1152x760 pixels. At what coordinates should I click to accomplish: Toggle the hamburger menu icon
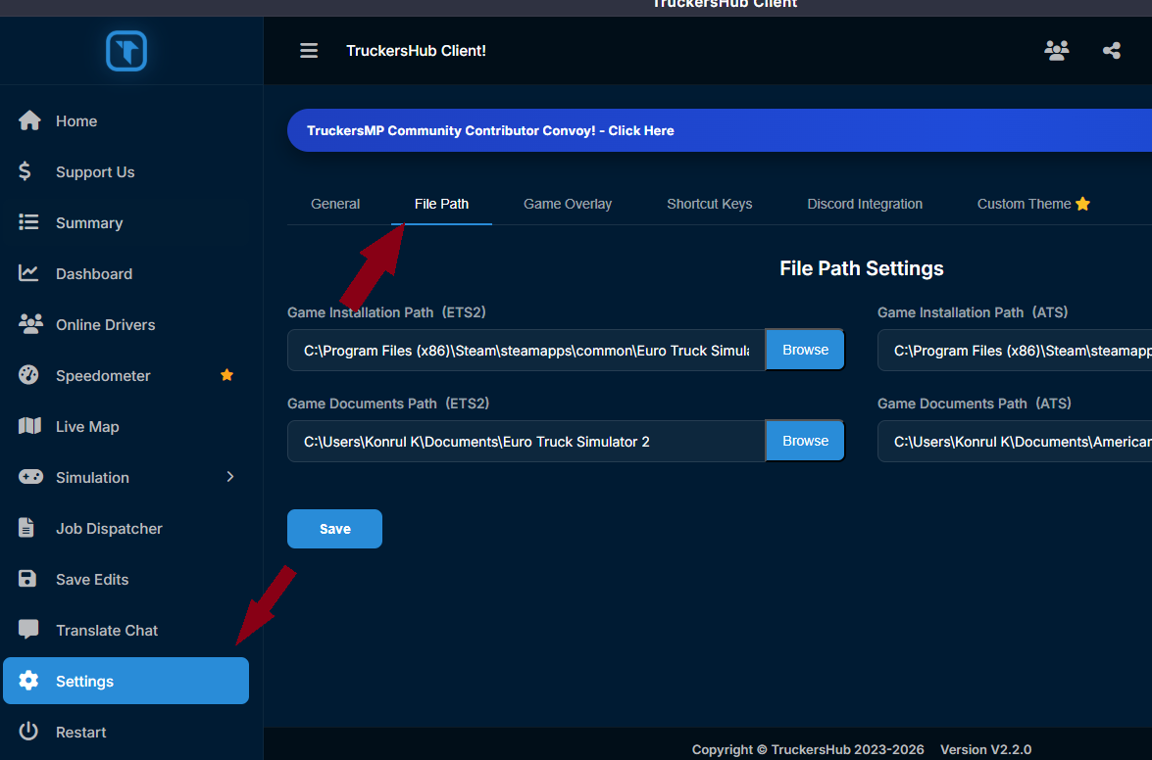tap(309, 51)
